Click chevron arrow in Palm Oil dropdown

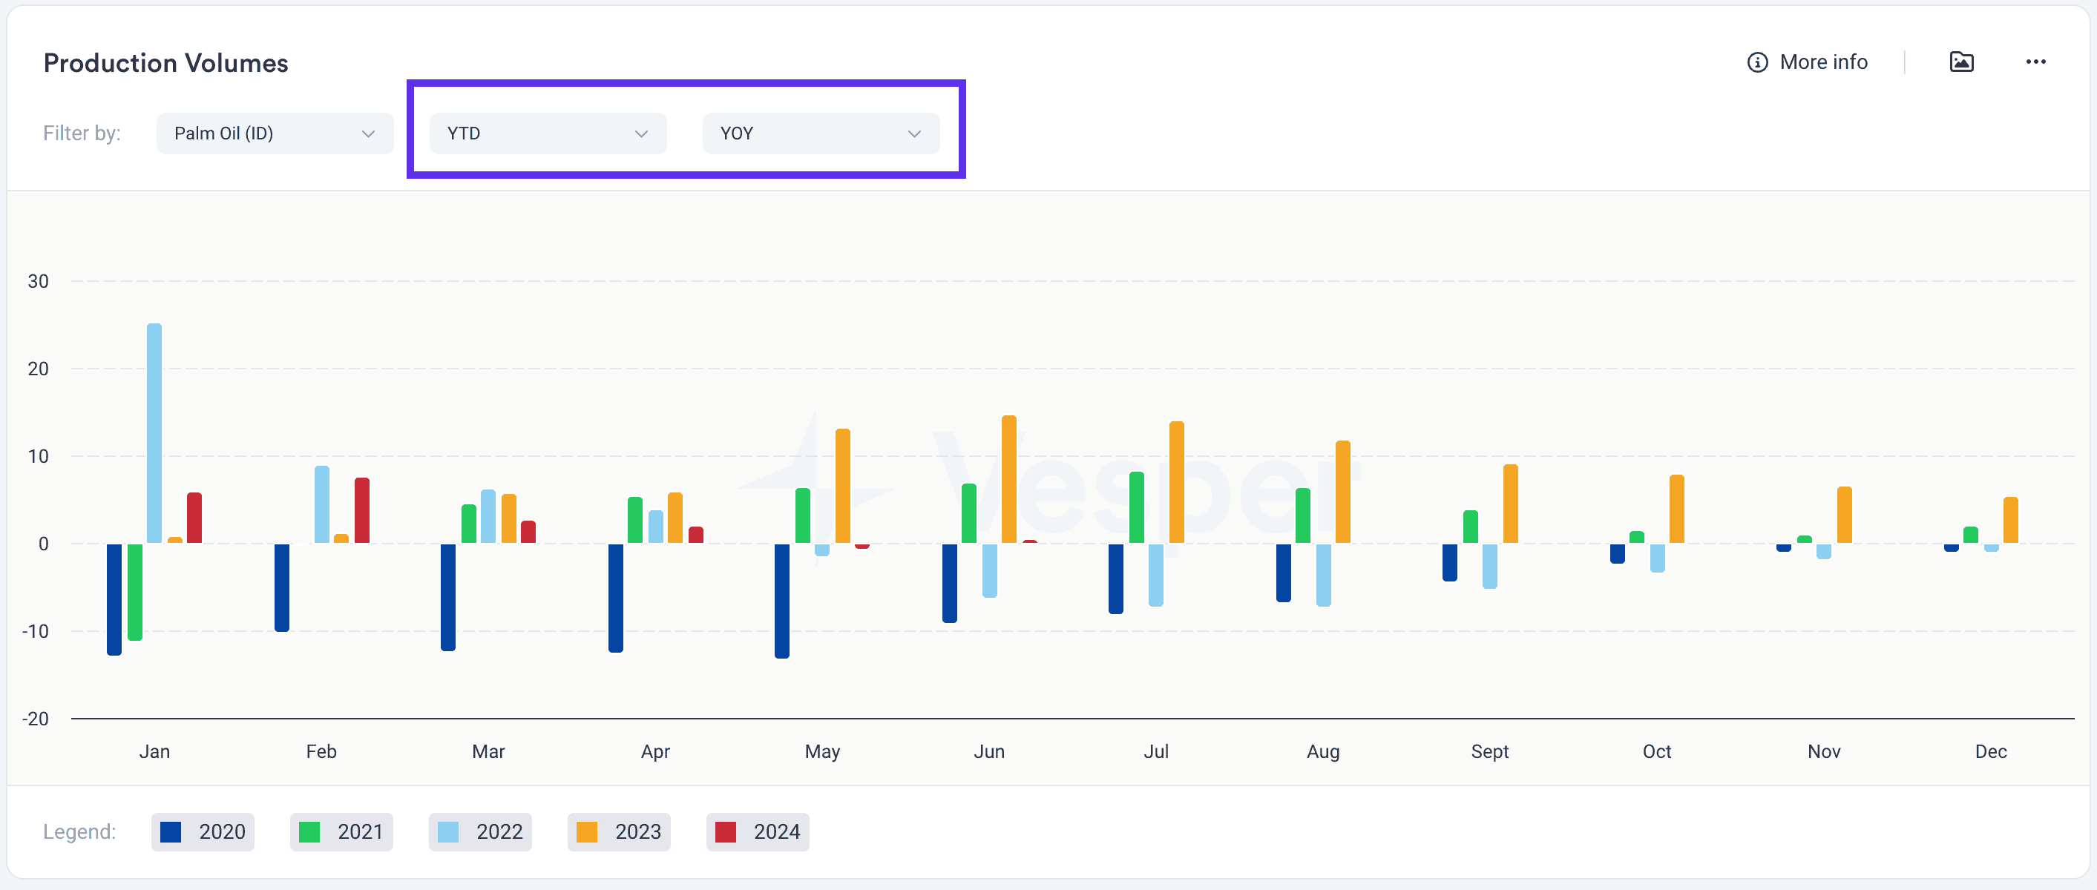tap(368, 133)
